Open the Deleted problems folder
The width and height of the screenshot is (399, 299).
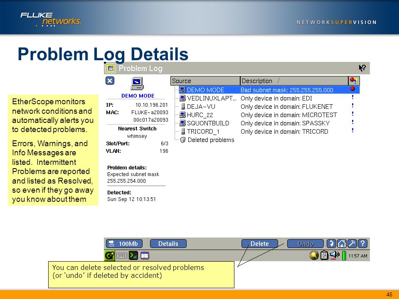coord(207,140)
